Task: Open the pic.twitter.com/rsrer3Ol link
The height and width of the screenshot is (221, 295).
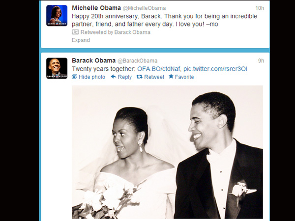Action: (215, 69)
